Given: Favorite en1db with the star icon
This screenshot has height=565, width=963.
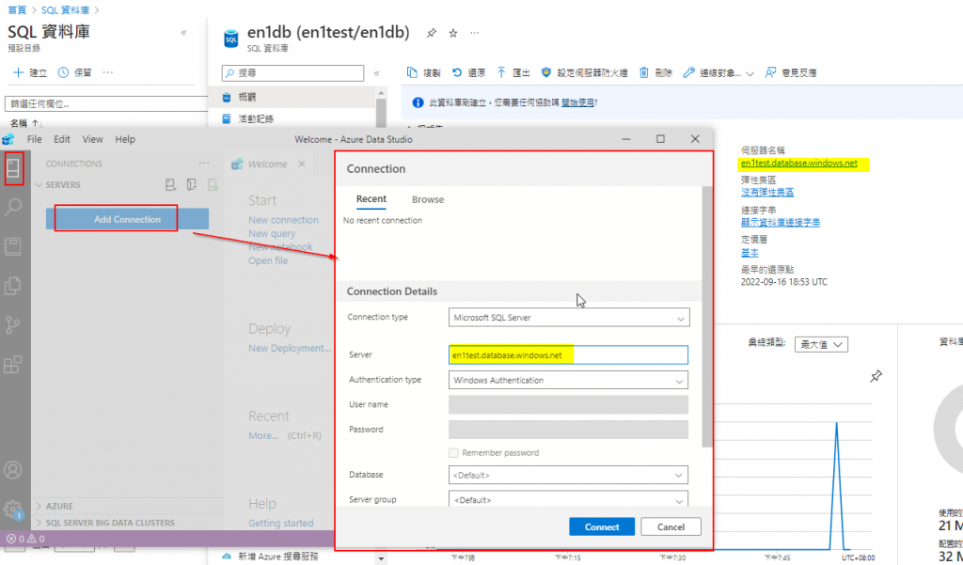Looking at the screenshot, I should pyautogui.click(x=453, y=33).
